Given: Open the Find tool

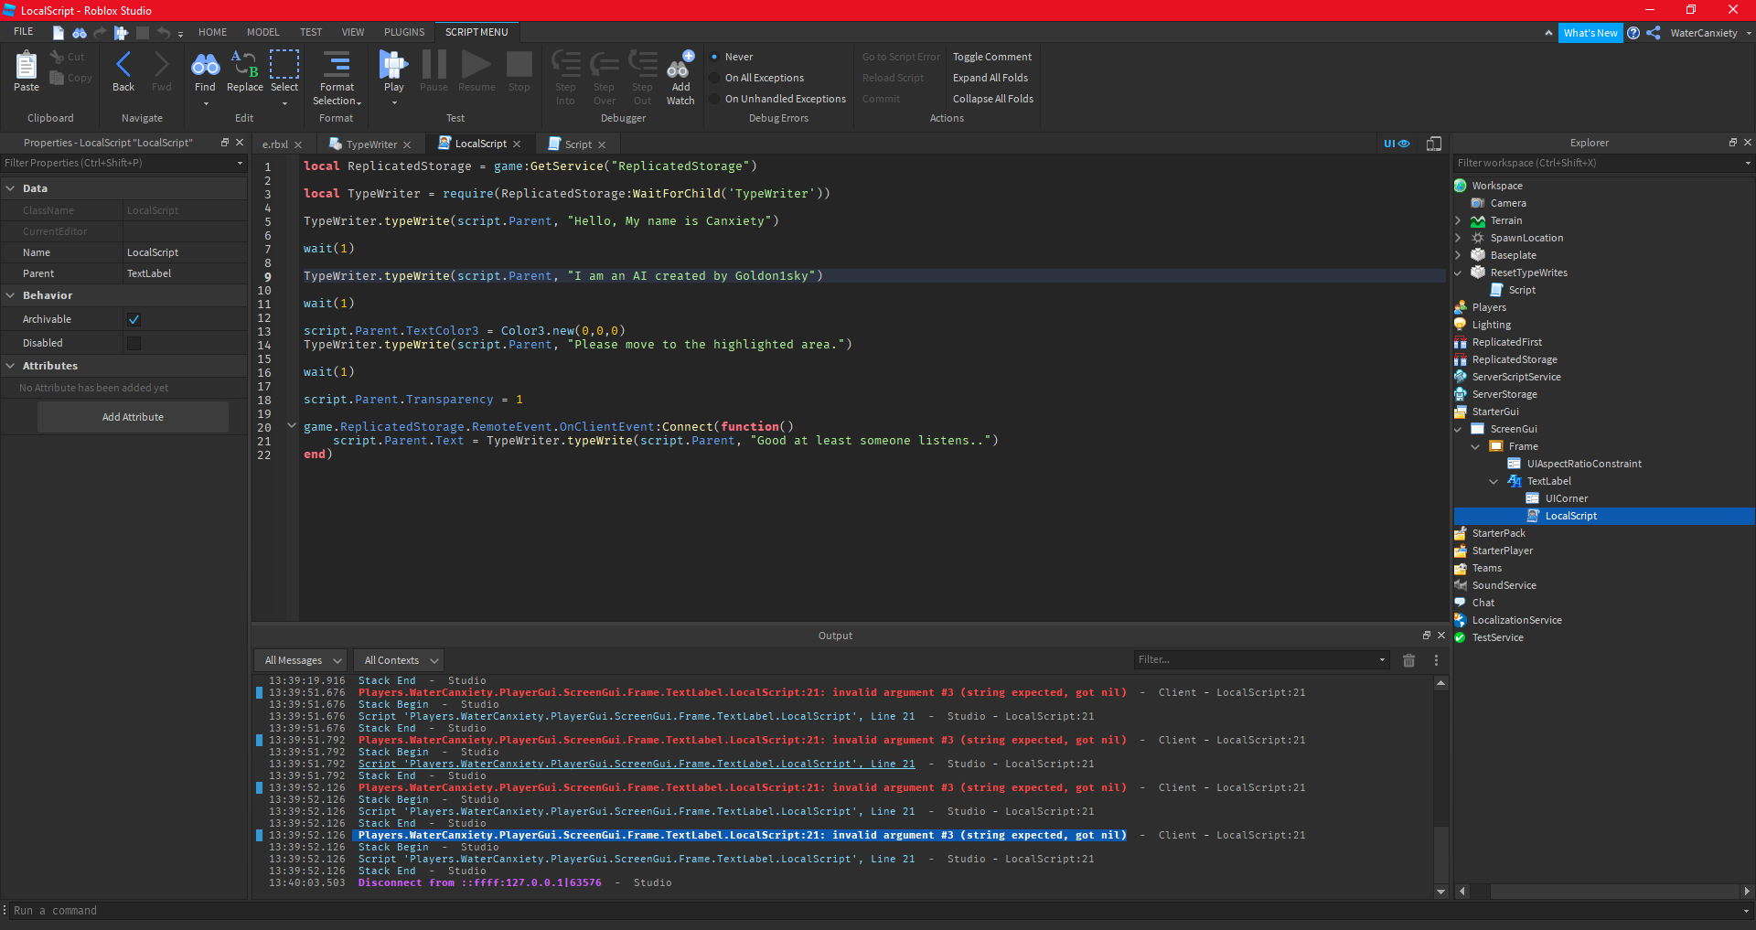Looking at the screenshot, I should [205, 71].
